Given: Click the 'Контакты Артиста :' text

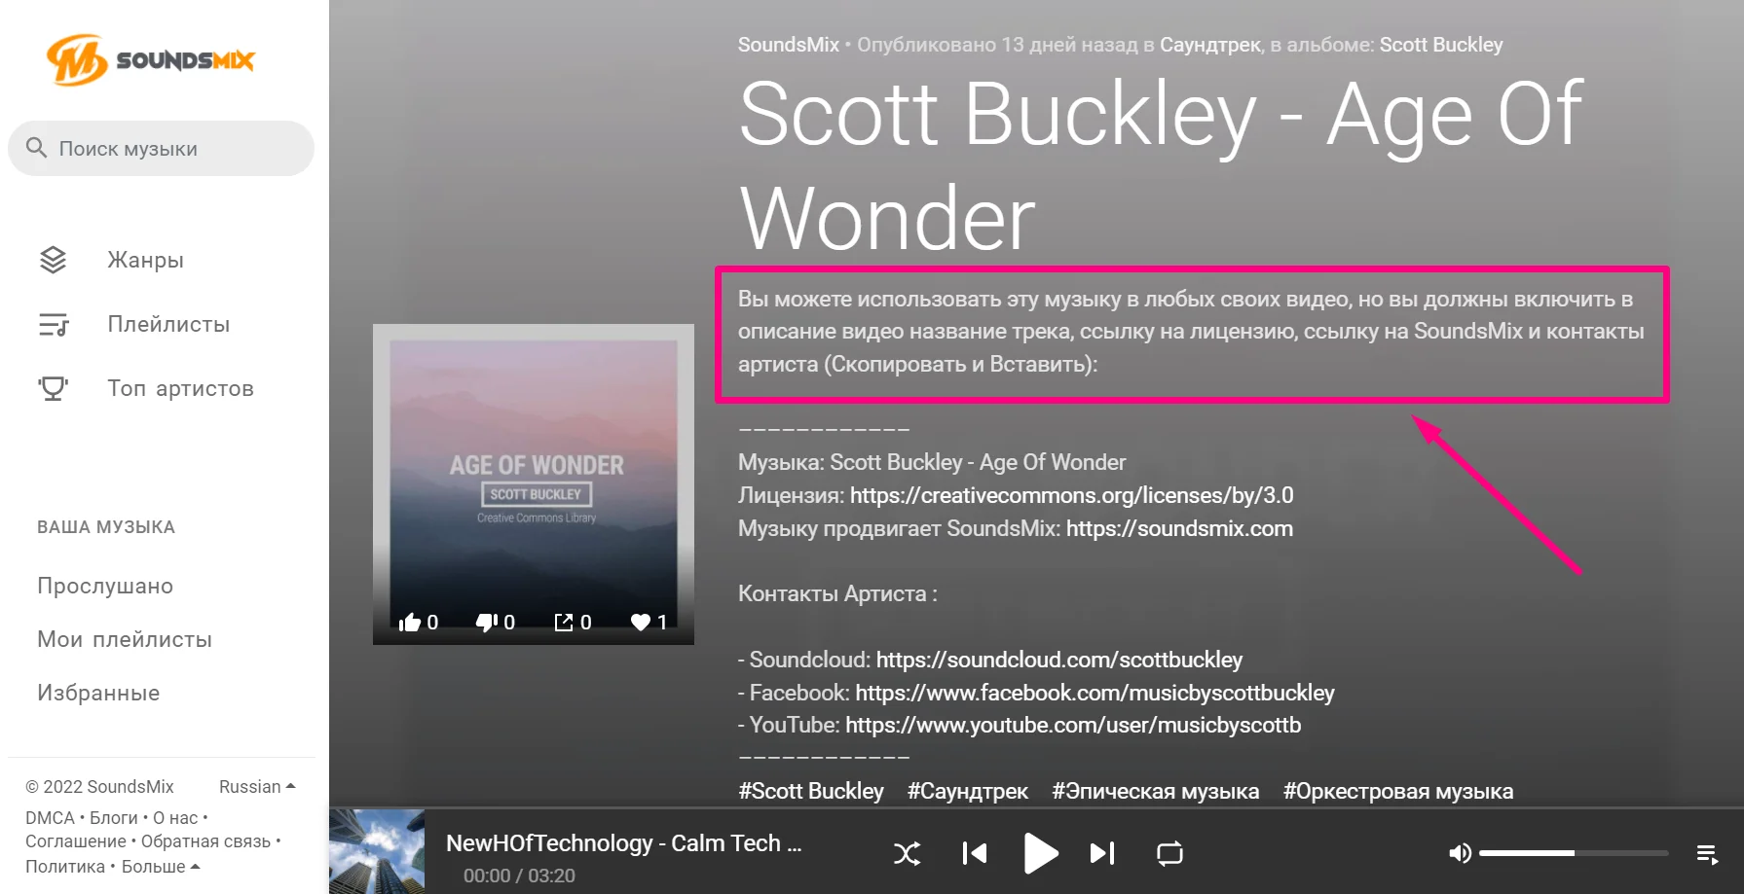Looking at the screenshot, I should [x=837, y=593].
